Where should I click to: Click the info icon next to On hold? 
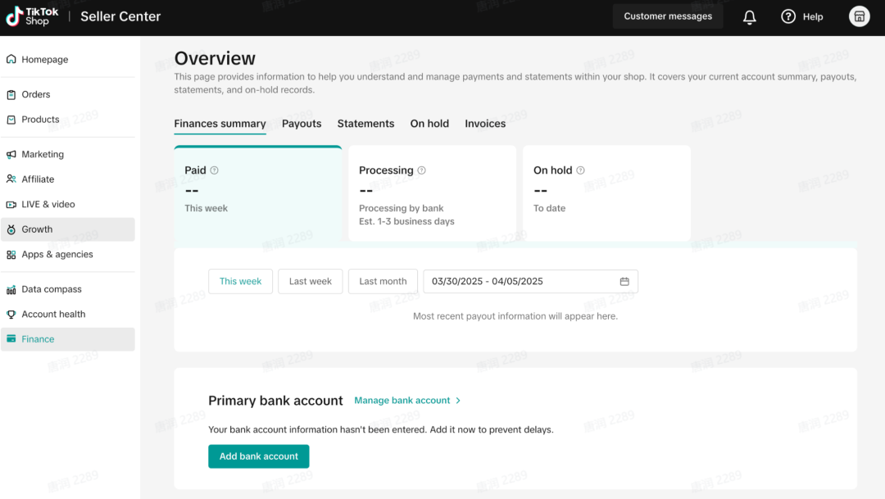[x=581, y=170]
